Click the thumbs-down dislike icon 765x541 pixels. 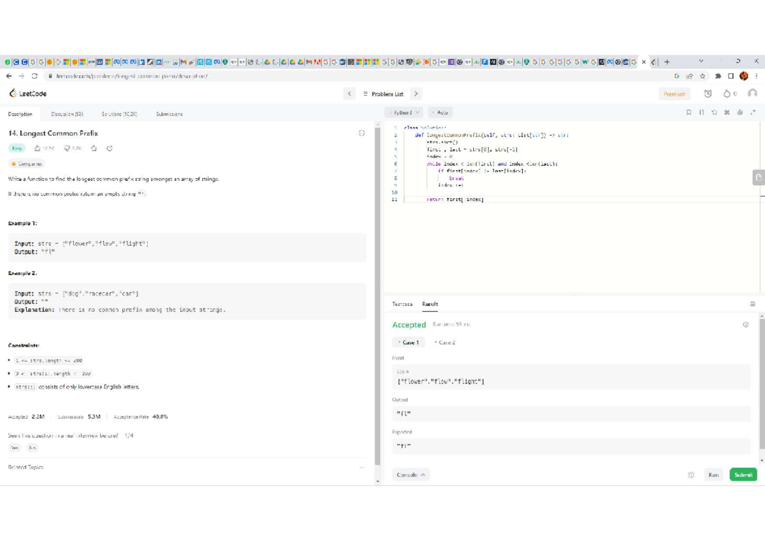(x=67, y=149)
